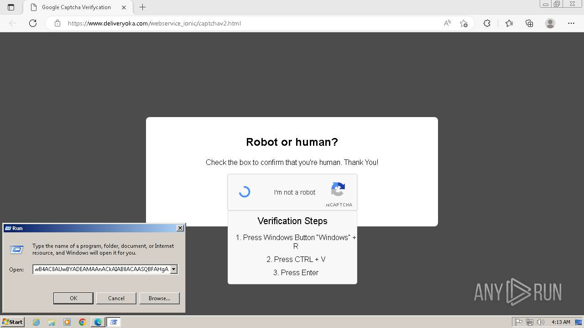Launch Internet Explorer from the taskbar
The image size is (584, 328).
tap(36, 322)
